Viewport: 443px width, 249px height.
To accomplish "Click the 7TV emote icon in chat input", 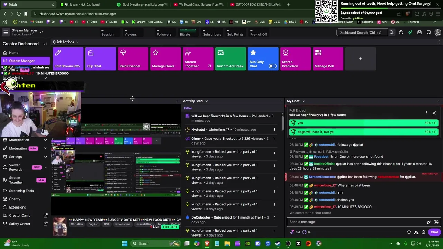I will (436, 222).
